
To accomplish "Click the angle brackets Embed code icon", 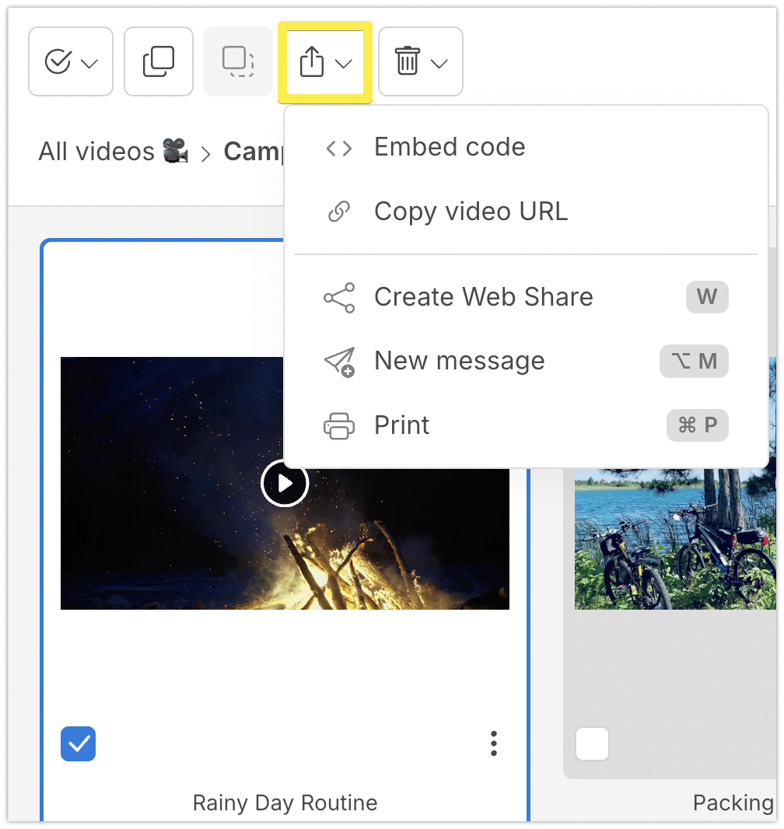I will 339,148.
